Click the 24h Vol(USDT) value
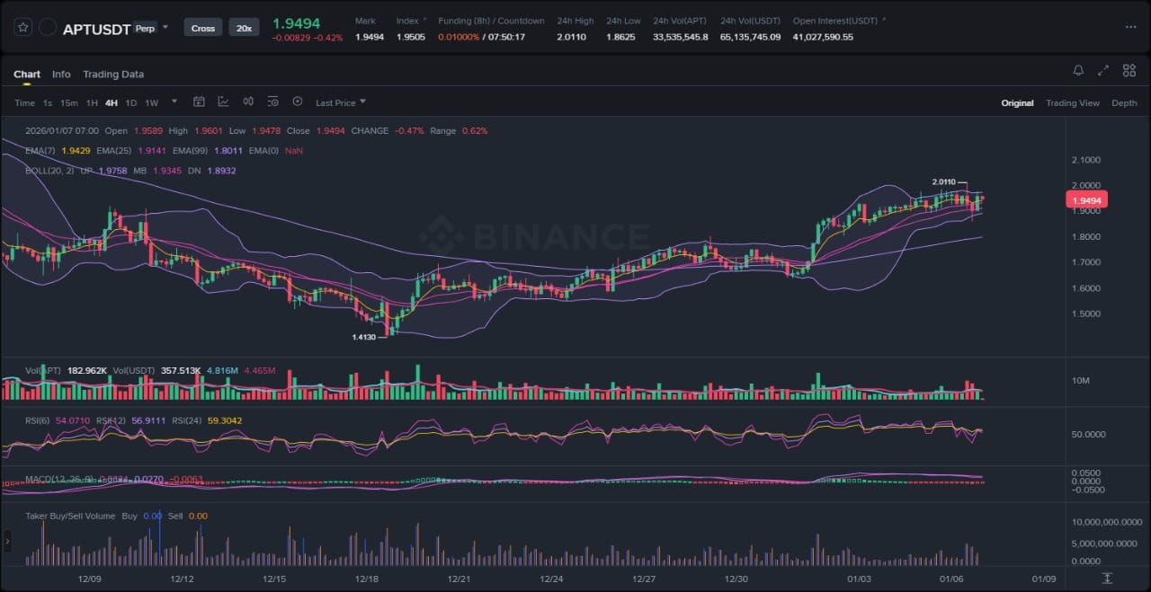1151x592 pixels. point(750,37)
